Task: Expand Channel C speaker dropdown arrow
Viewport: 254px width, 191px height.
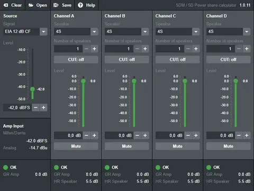Action: (x=196, y=32)
